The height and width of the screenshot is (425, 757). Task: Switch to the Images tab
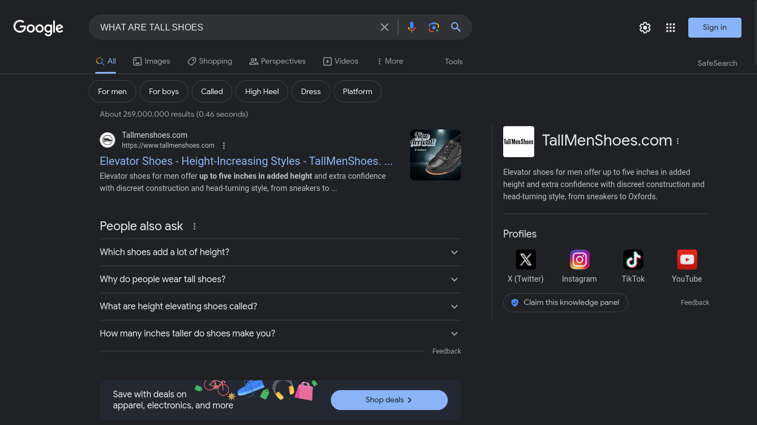[x=152, y=61]
